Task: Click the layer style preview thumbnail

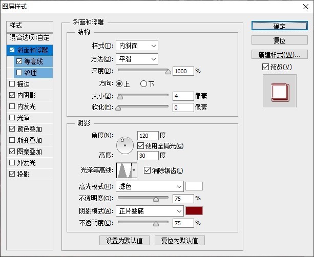Action: coord(279,91)
